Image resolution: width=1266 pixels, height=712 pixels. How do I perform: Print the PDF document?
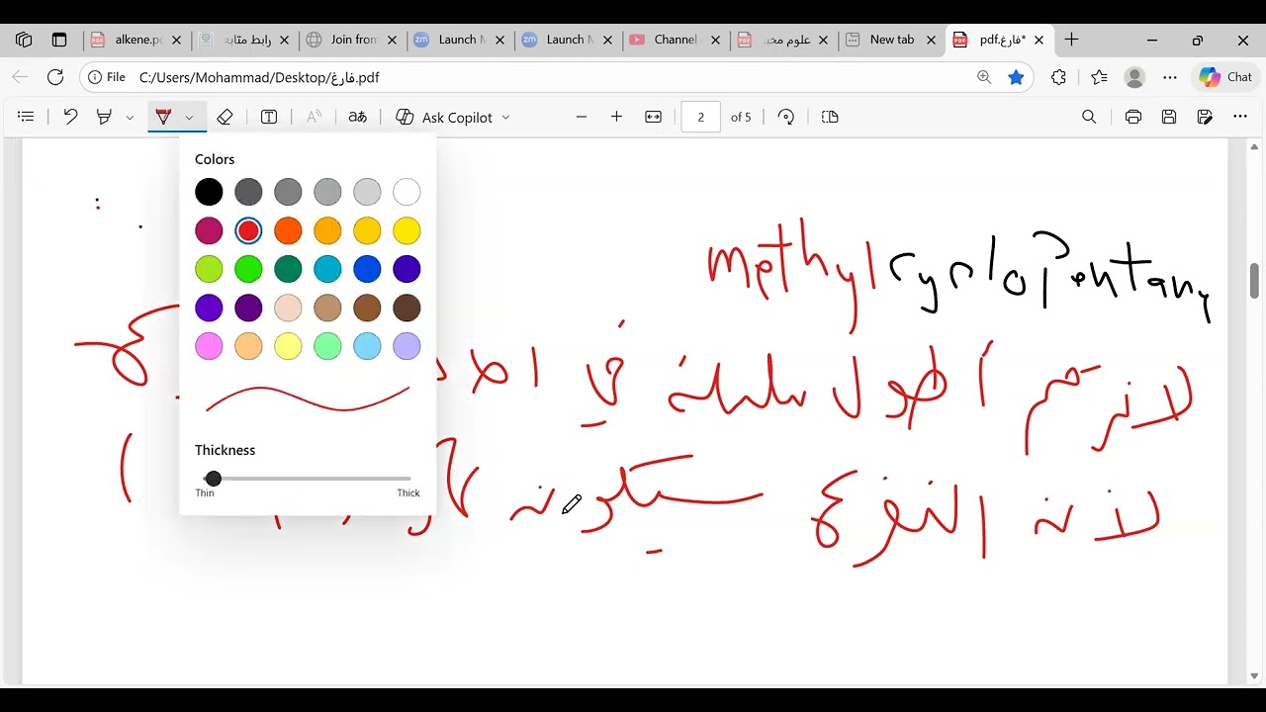pyautogui.click(x=1133, y=117)
